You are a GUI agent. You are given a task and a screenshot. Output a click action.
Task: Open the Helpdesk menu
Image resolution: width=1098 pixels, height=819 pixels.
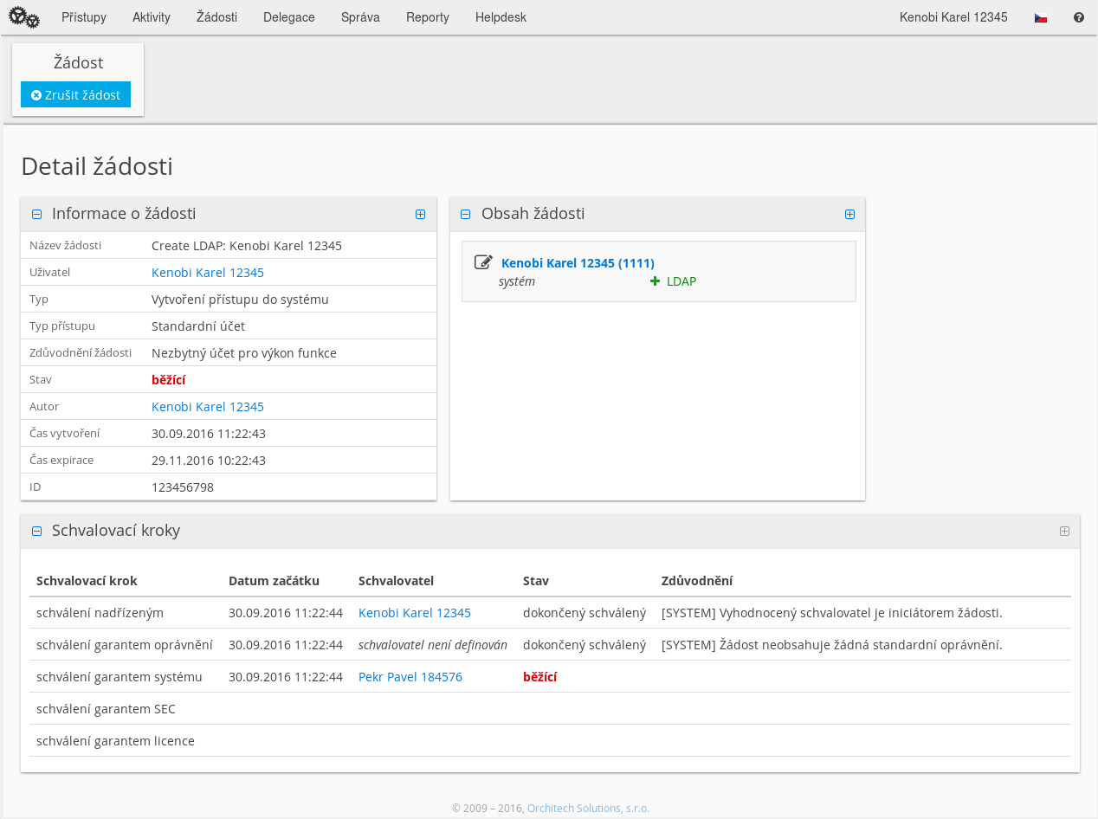pyautogui.click(x=501, y=17)
